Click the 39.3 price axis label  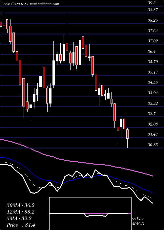point(152,3)
